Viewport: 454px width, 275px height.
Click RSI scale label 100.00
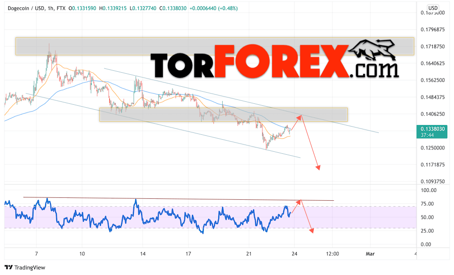pos(429,190)
